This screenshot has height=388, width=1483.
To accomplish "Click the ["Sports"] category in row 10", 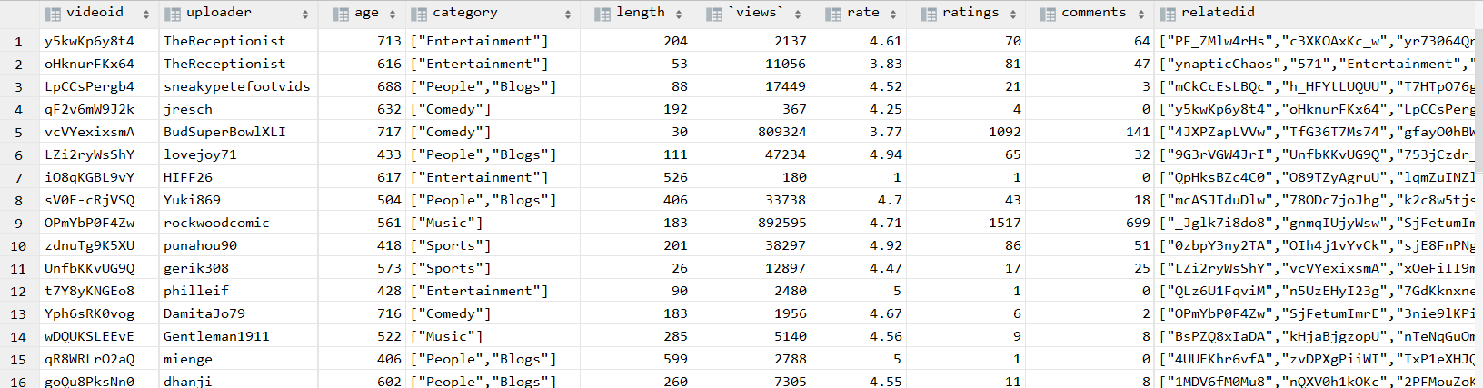I will pyautogui.click(x=451, y=245).
